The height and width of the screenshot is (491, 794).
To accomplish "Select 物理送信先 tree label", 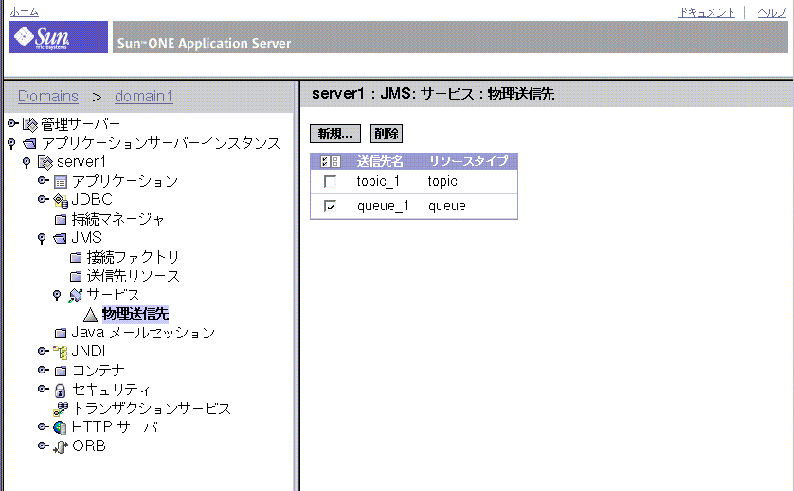I will (x=135, y=314).
